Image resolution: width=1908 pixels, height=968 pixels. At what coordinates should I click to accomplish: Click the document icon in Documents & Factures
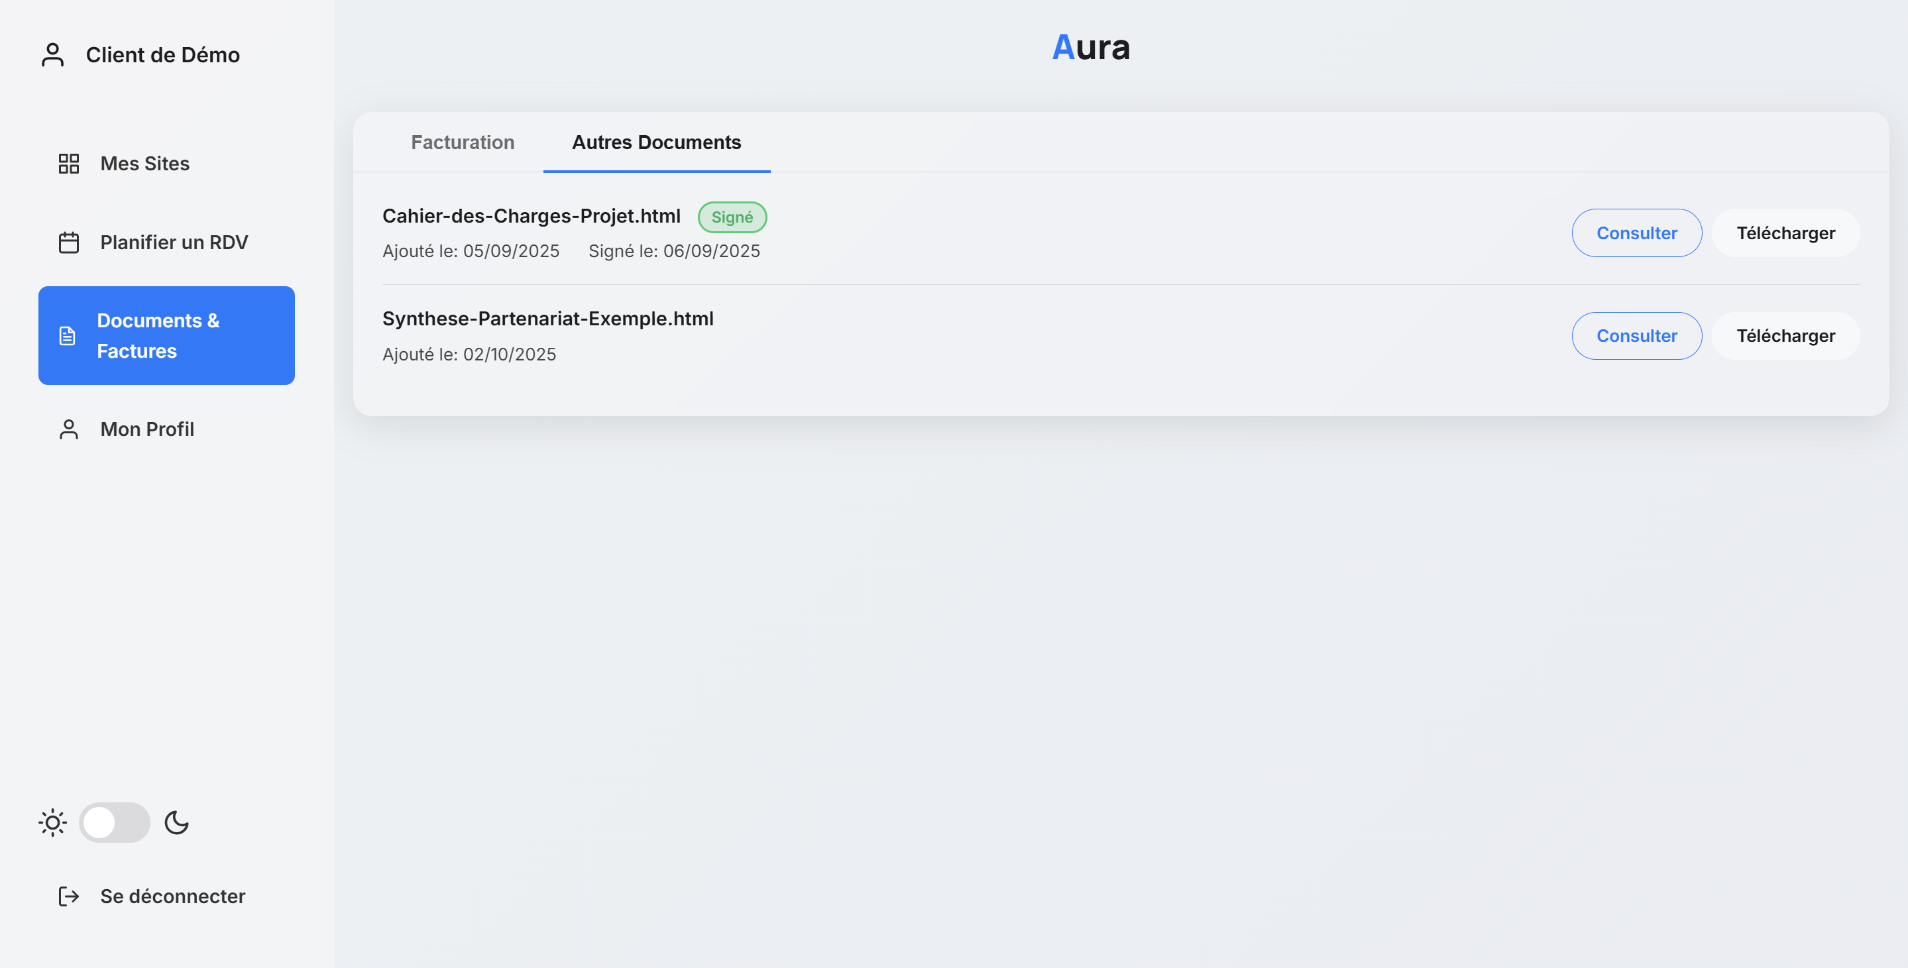pos(68,335)
